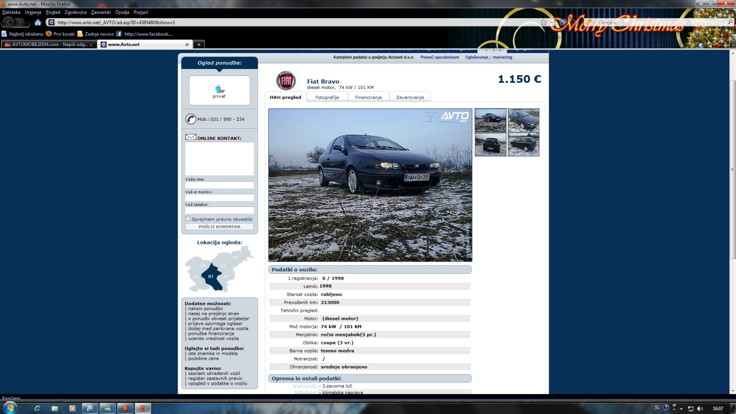The width and height of the screenshot is (736, 414).
Task: Go back with the browser back arrow
Action: click(8, 22)
